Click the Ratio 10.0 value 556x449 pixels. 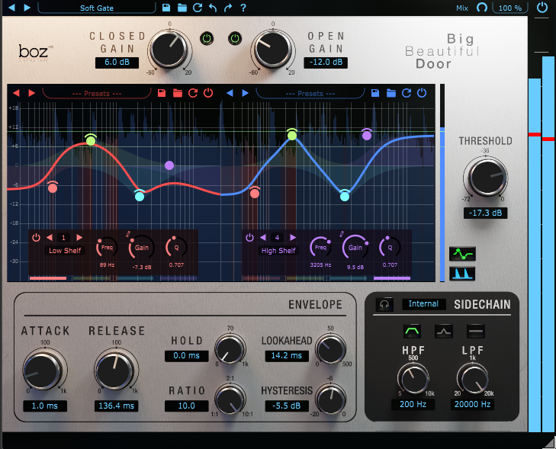(x=187, y=406)
